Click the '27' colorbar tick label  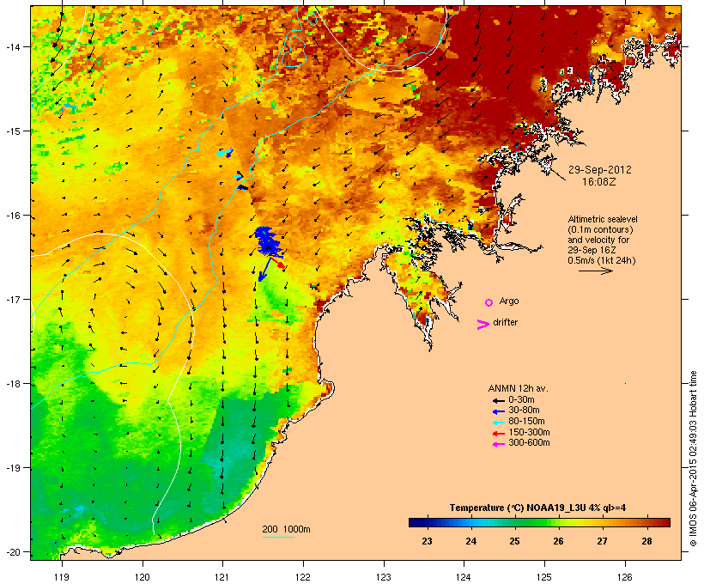pyautogui.click(x=603, y=541)
